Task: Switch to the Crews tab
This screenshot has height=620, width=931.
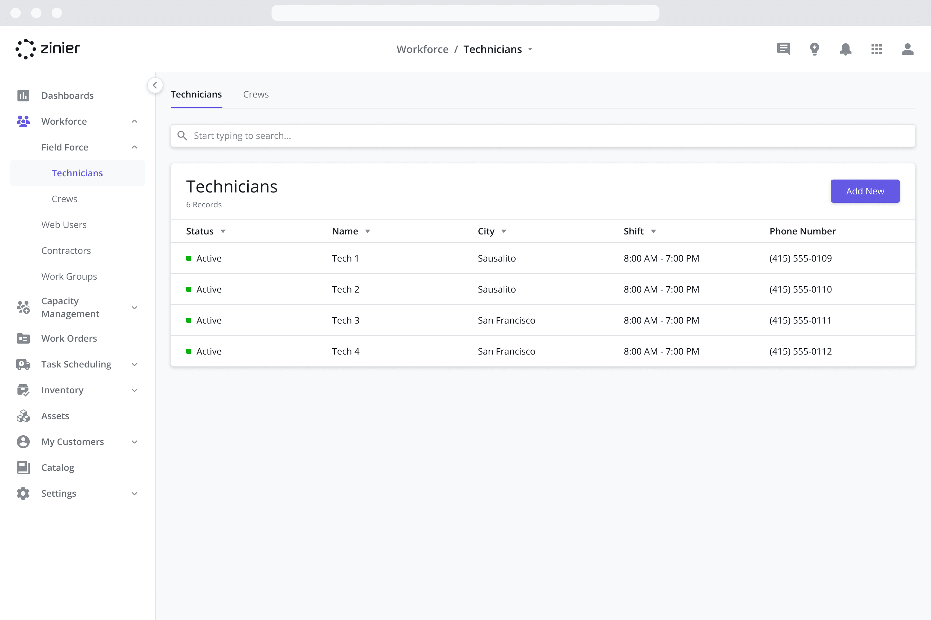Action: (x=256, y=95)
